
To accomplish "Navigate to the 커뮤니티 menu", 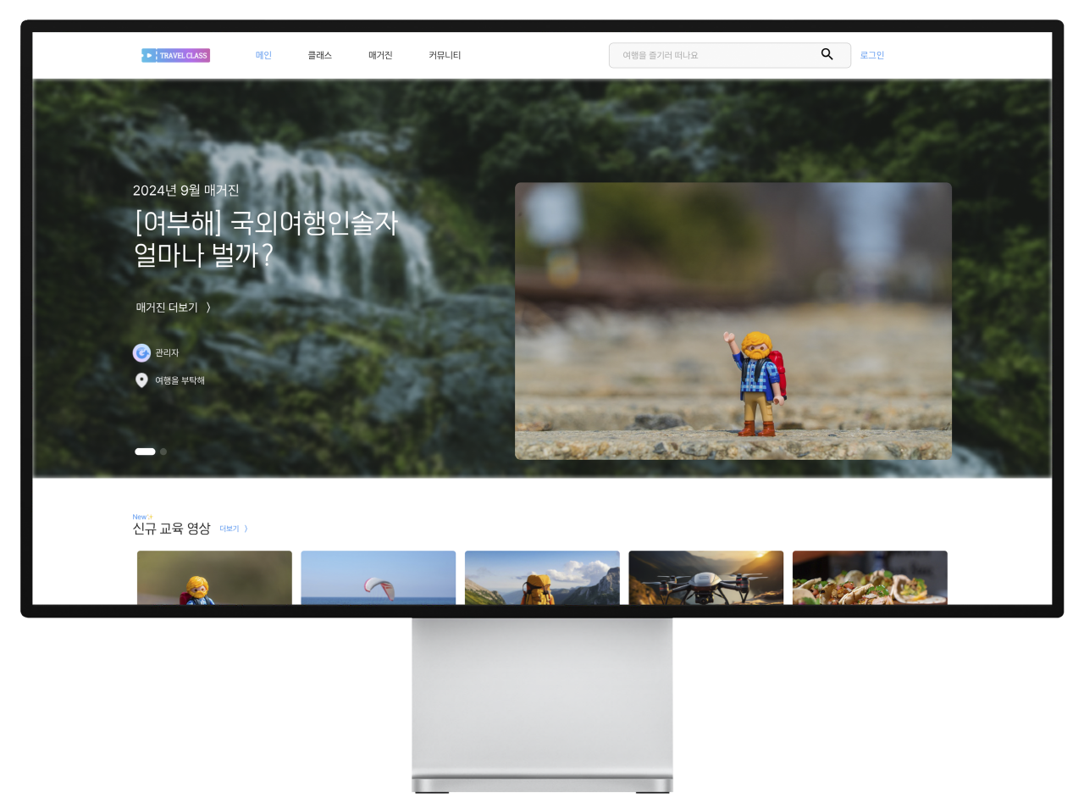I will (x=445, y=55).
